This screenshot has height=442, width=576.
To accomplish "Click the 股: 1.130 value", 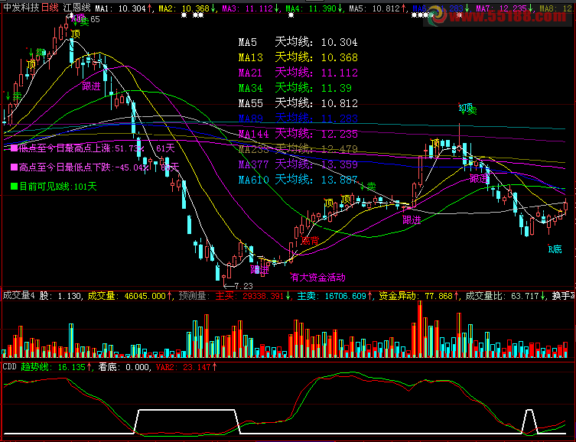I will (60, 295).
